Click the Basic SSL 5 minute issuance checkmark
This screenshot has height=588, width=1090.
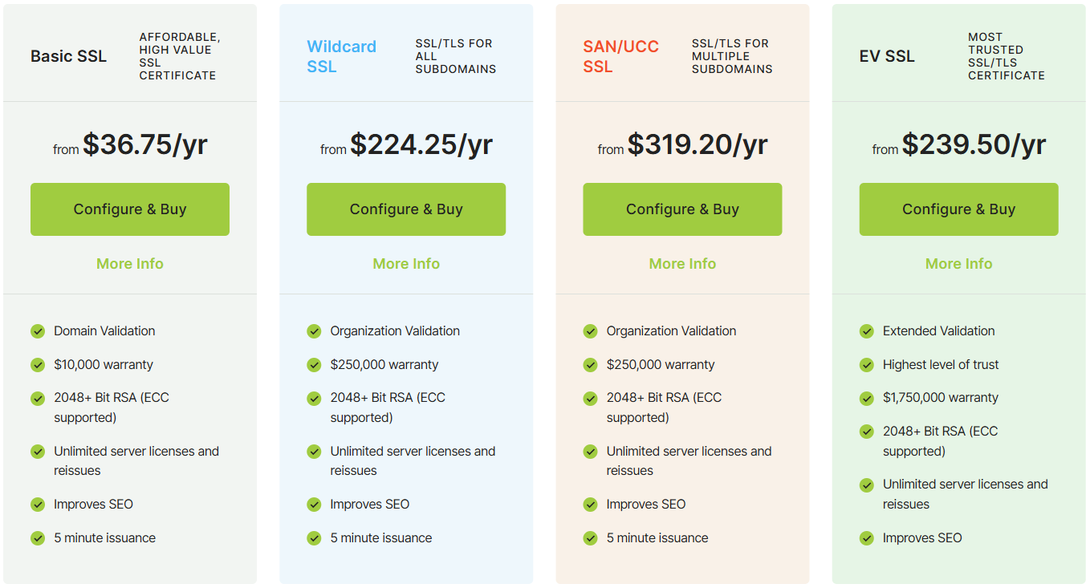(38, 538)
